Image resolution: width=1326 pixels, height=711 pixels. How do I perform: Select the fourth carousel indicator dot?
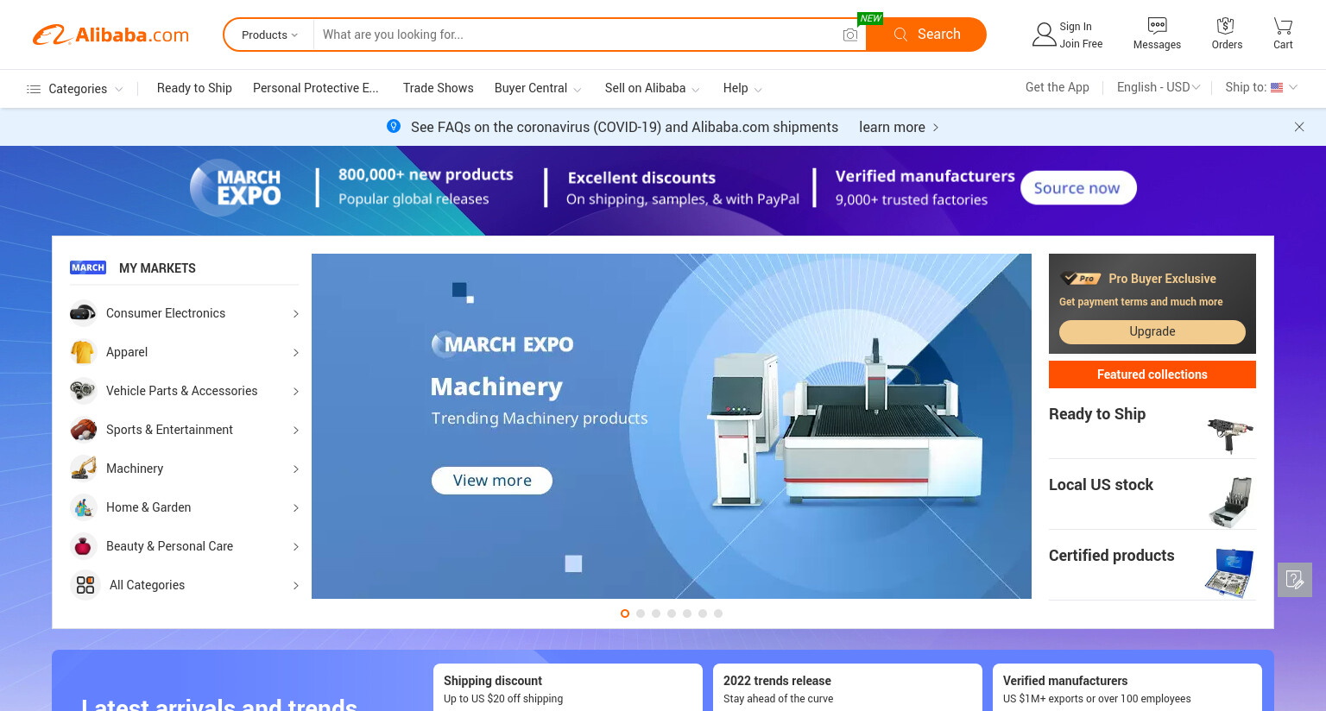(672, 613)
